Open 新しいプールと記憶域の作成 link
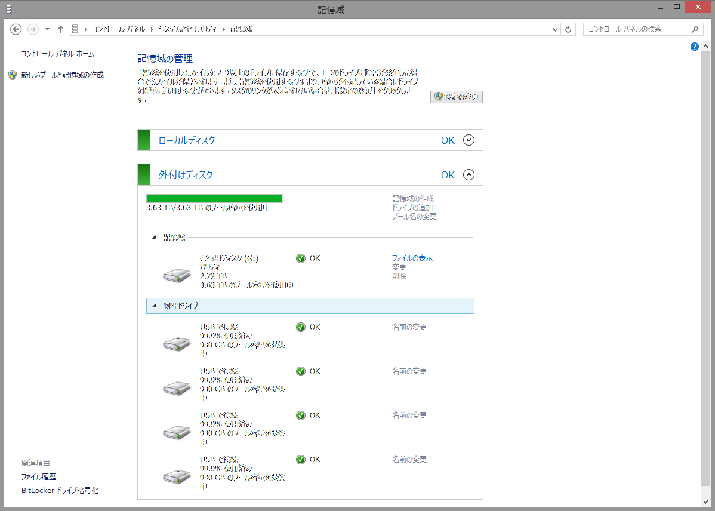Image resolution: width=715 pixels, height=511 pixels. tap(62, 75)
